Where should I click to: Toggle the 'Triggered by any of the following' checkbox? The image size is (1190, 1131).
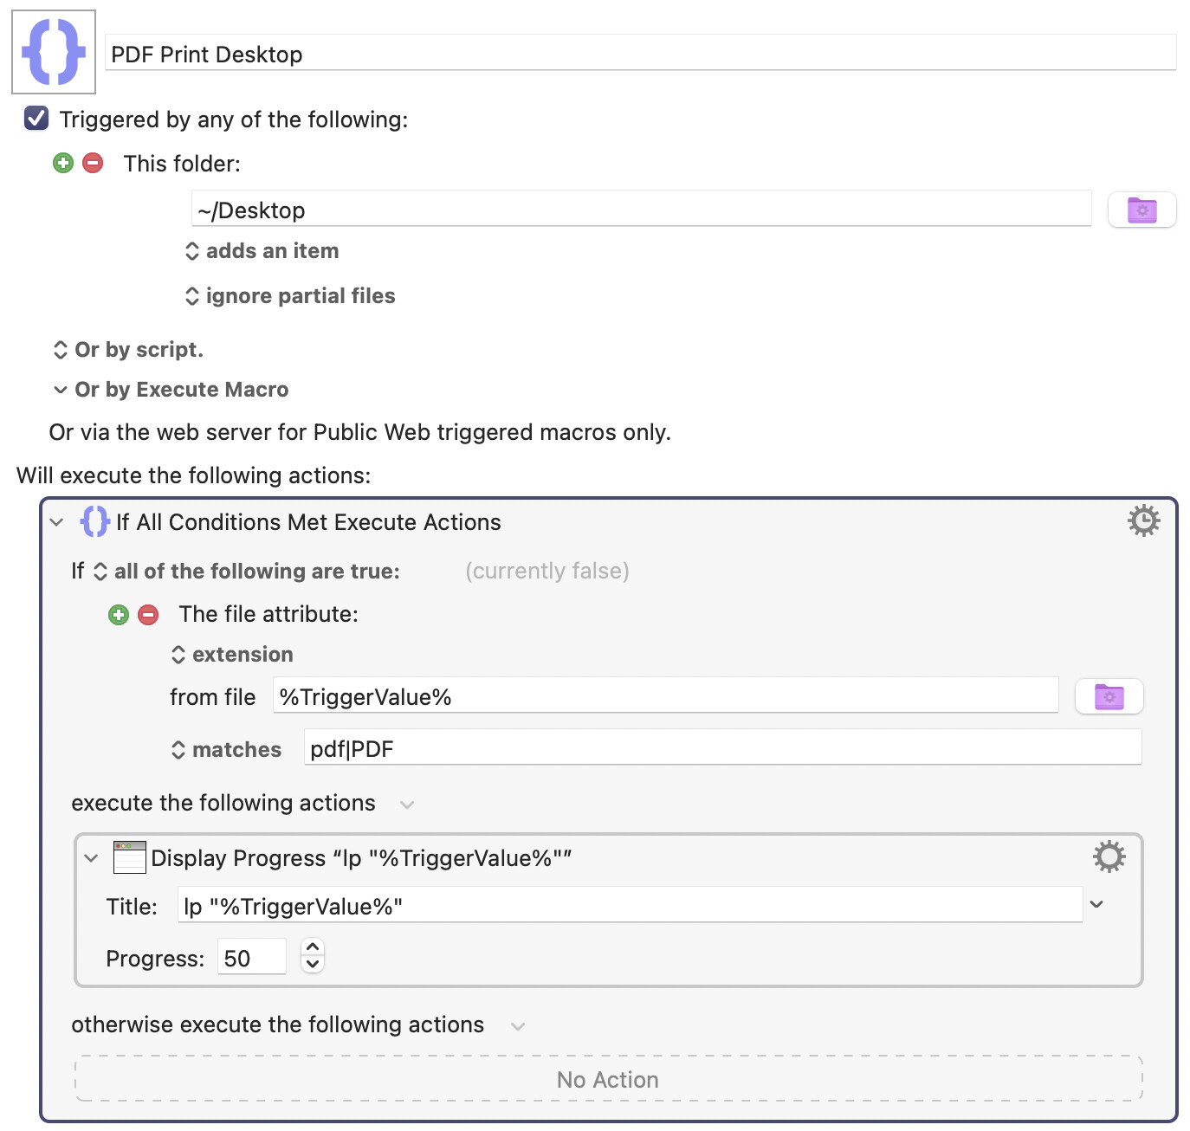[36, 119]
